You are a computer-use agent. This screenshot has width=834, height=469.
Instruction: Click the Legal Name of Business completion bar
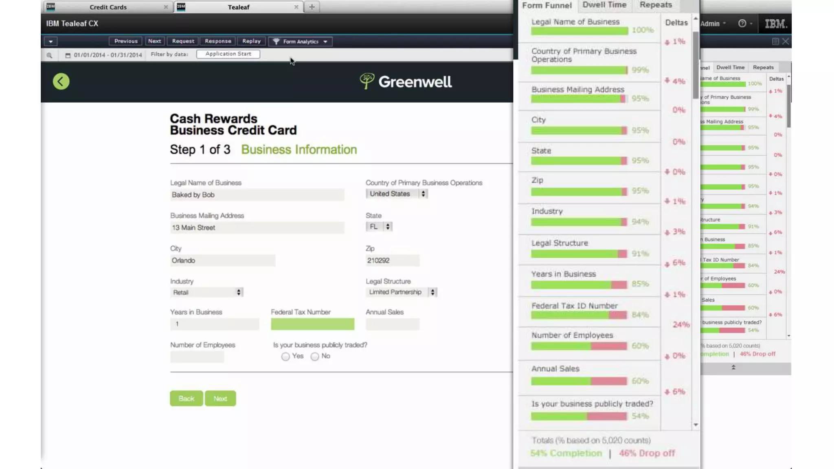click(x=579, y=31)
